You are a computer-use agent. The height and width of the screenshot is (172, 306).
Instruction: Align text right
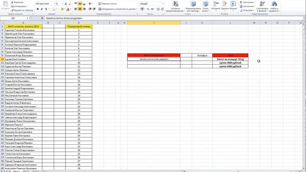84,9
